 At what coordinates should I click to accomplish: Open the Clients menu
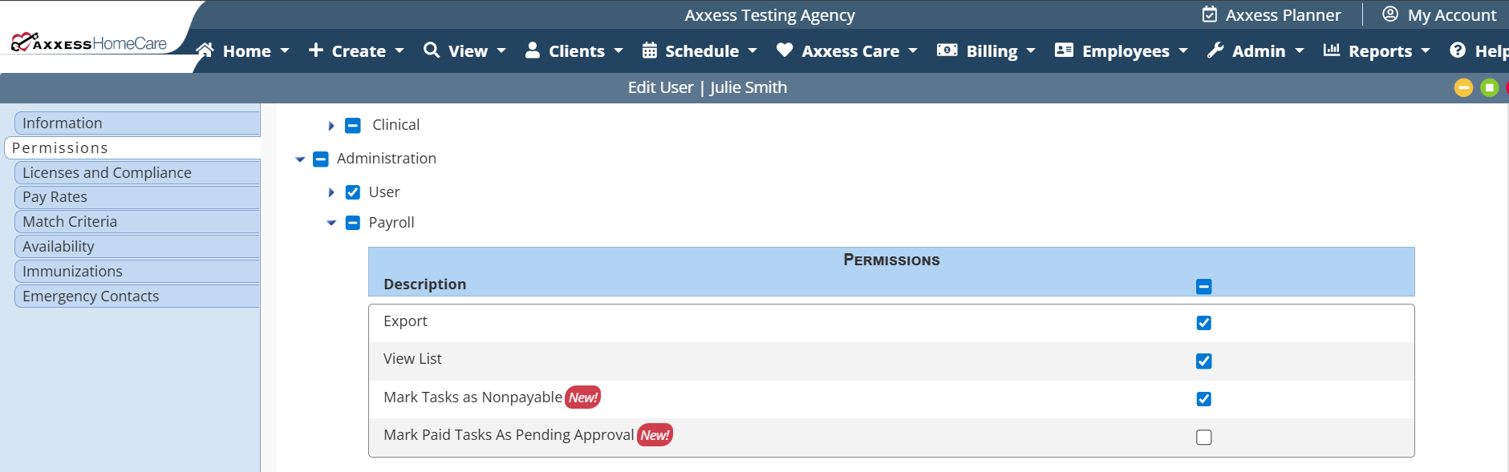pos(574,51)
